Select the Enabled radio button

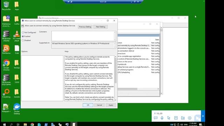pyautogui.click(x=23, y=36)
